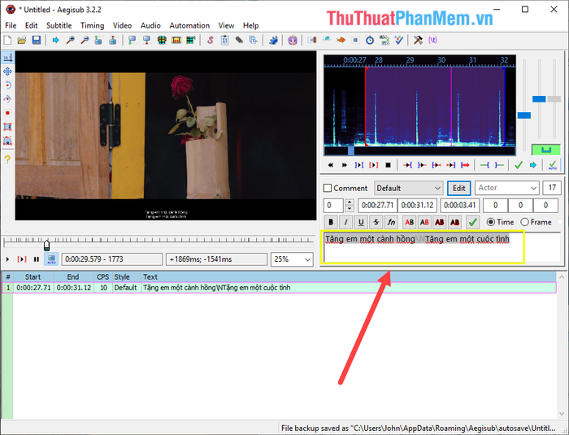Open the Audio menu

coord(150,25)
